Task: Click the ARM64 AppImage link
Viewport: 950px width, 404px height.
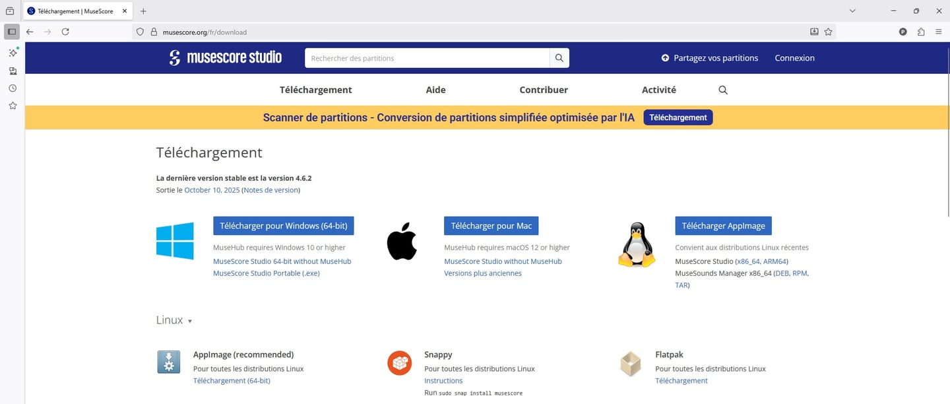Action: pyautogui.click(x=775, y=261)
